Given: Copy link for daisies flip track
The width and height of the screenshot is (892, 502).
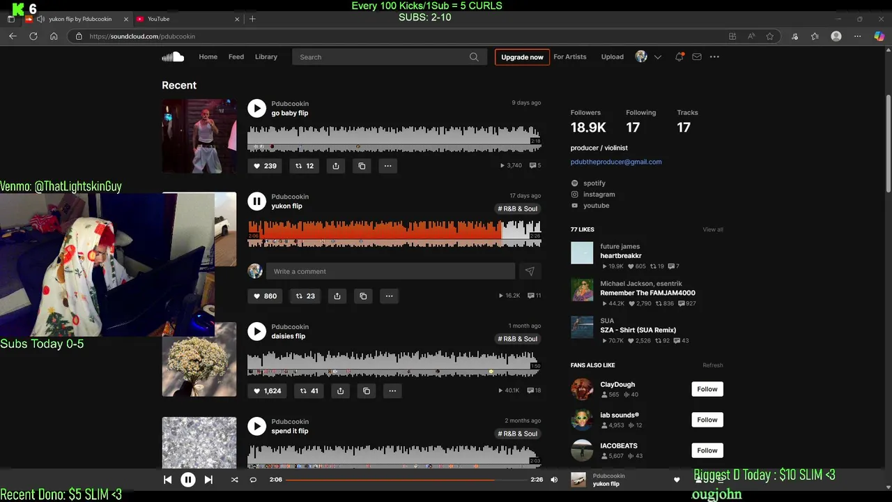Looking at the screenshot, I should pyautogui.click(x=367, y=391).
